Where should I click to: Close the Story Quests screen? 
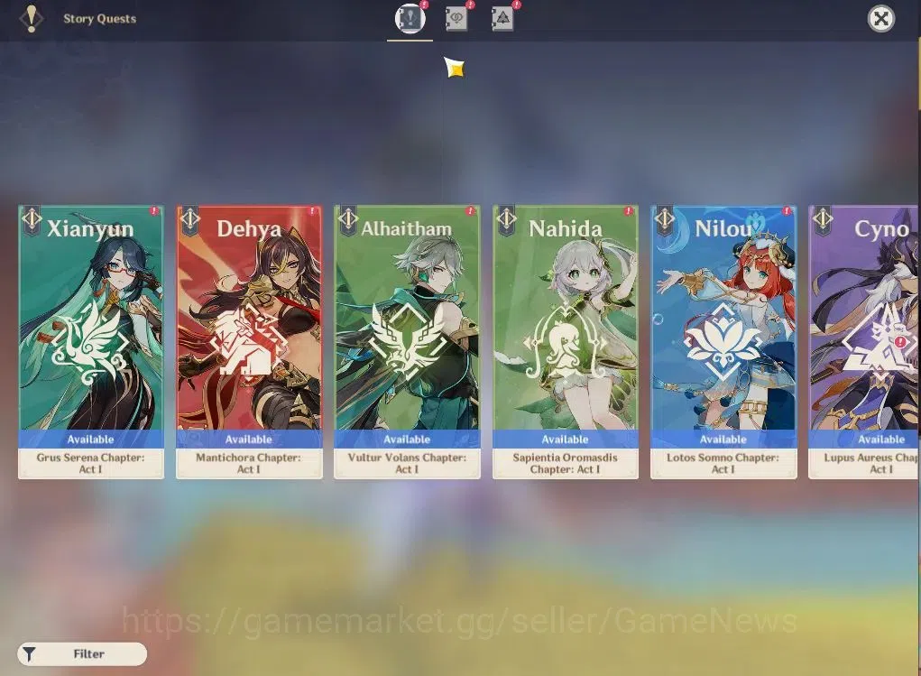tap(881, 19)
